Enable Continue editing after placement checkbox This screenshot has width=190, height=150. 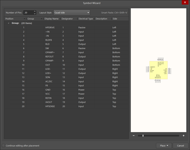tap(3, 146)
